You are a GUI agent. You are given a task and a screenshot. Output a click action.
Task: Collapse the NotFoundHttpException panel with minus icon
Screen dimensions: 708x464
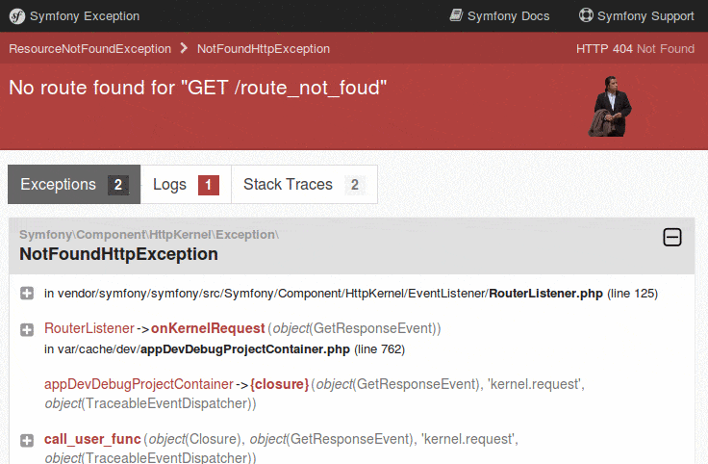pos(671,237)
